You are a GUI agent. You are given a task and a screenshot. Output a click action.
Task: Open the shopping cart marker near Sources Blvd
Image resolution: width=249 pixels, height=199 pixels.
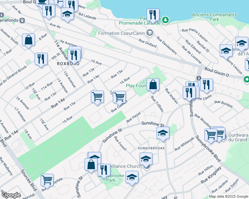click(47, 180)
